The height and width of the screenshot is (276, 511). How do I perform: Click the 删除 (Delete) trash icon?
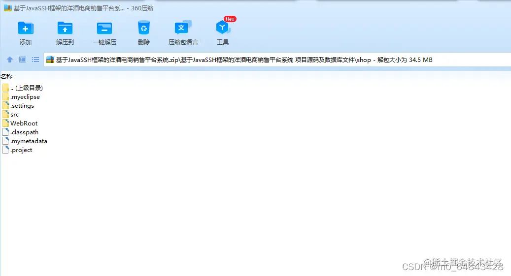144,28
